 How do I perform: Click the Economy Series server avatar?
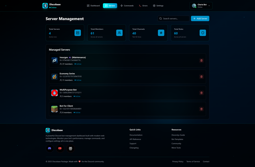click(x=55, y=77)
